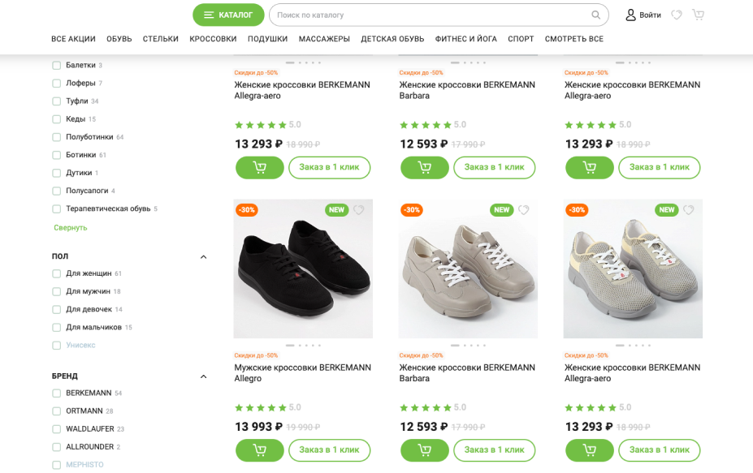Add Allegro 13 993 ₽ sneakers to cart

click(x=259, y=450)
